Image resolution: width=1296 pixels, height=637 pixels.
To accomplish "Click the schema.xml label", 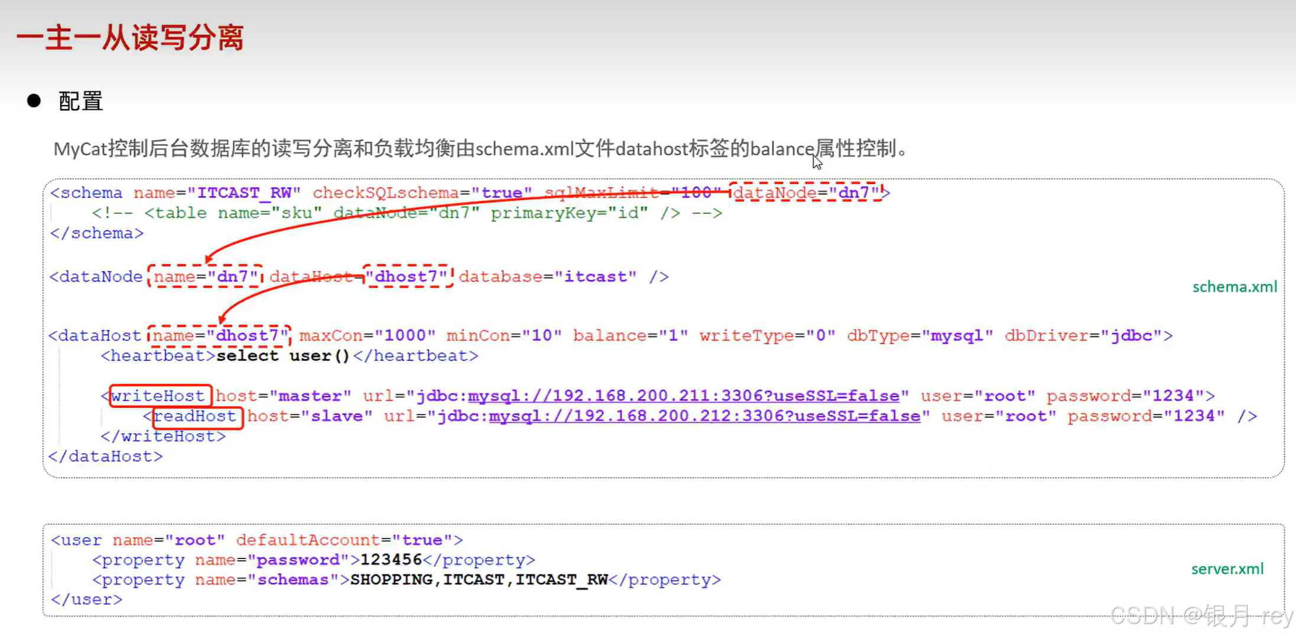I will [1235, 287].
